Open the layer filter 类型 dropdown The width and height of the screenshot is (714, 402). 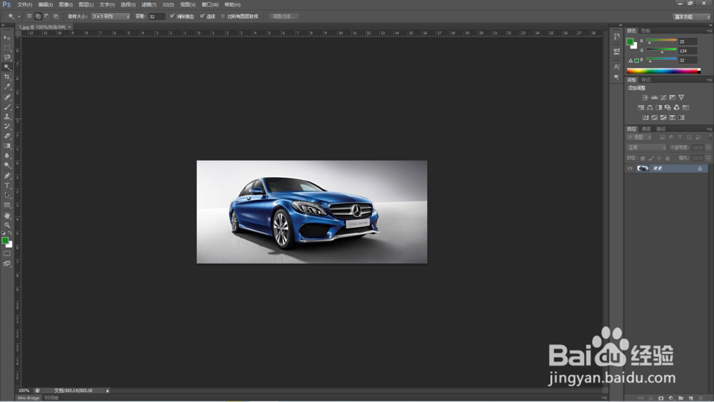tap(639, 137)
